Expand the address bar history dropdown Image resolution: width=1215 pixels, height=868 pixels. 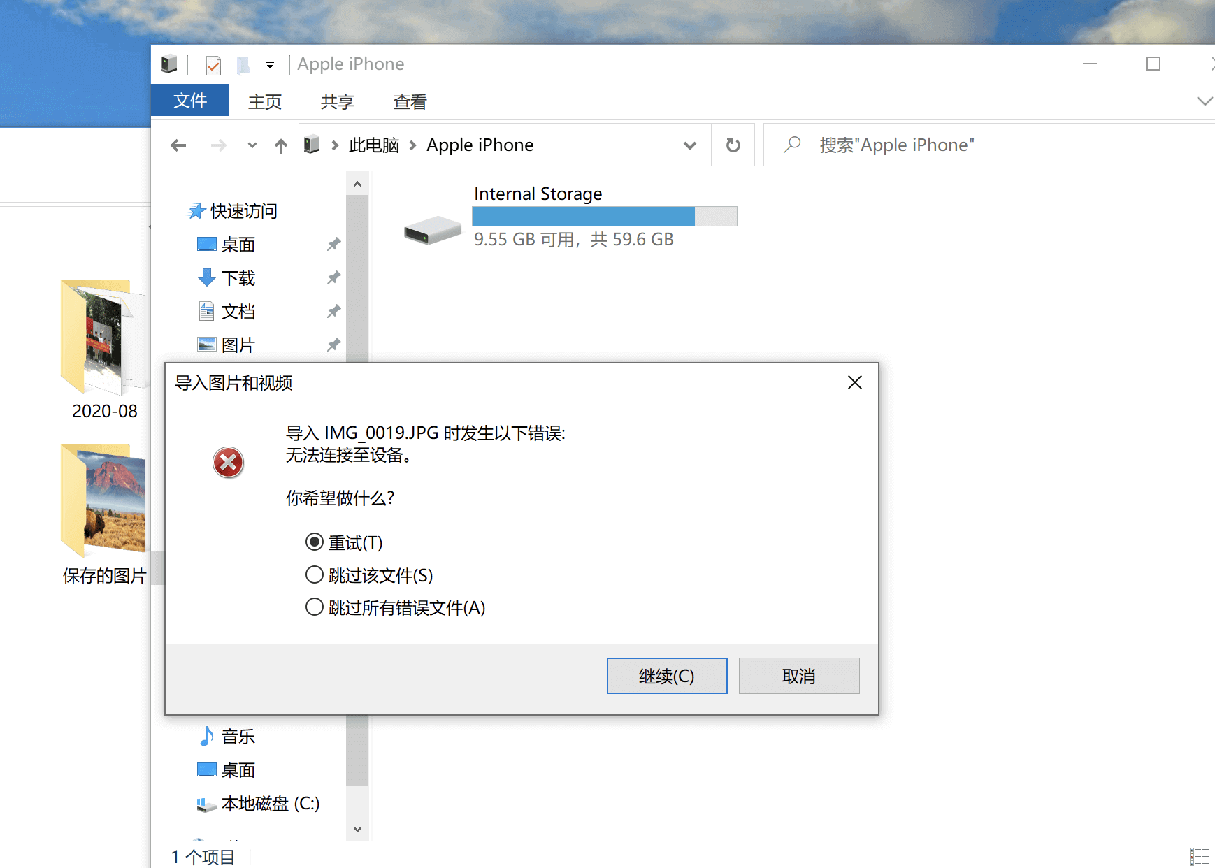(689, 145)
